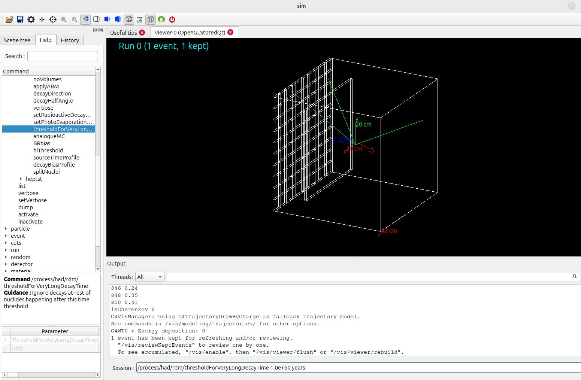Screen dimensions: 581x380
Task: Close the viewer-0 tab
Action: 230,32
